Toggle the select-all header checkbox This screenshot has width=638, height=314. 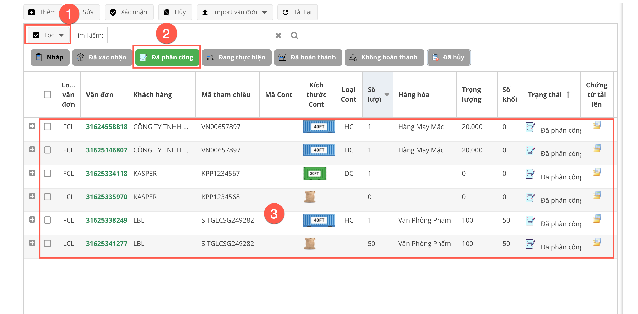click(x=47, y=95)
